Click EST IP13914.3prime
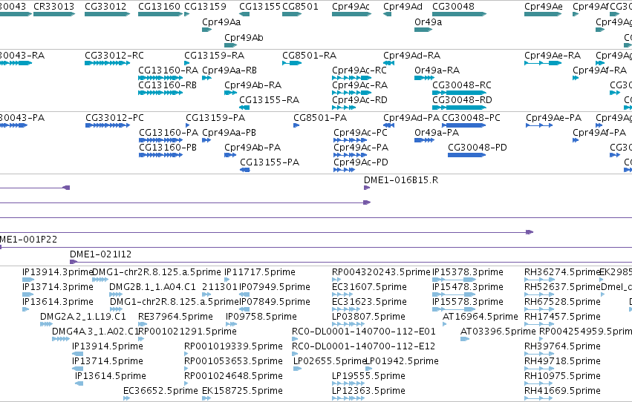Screen dimensions: 632x402 pos(28,280)
